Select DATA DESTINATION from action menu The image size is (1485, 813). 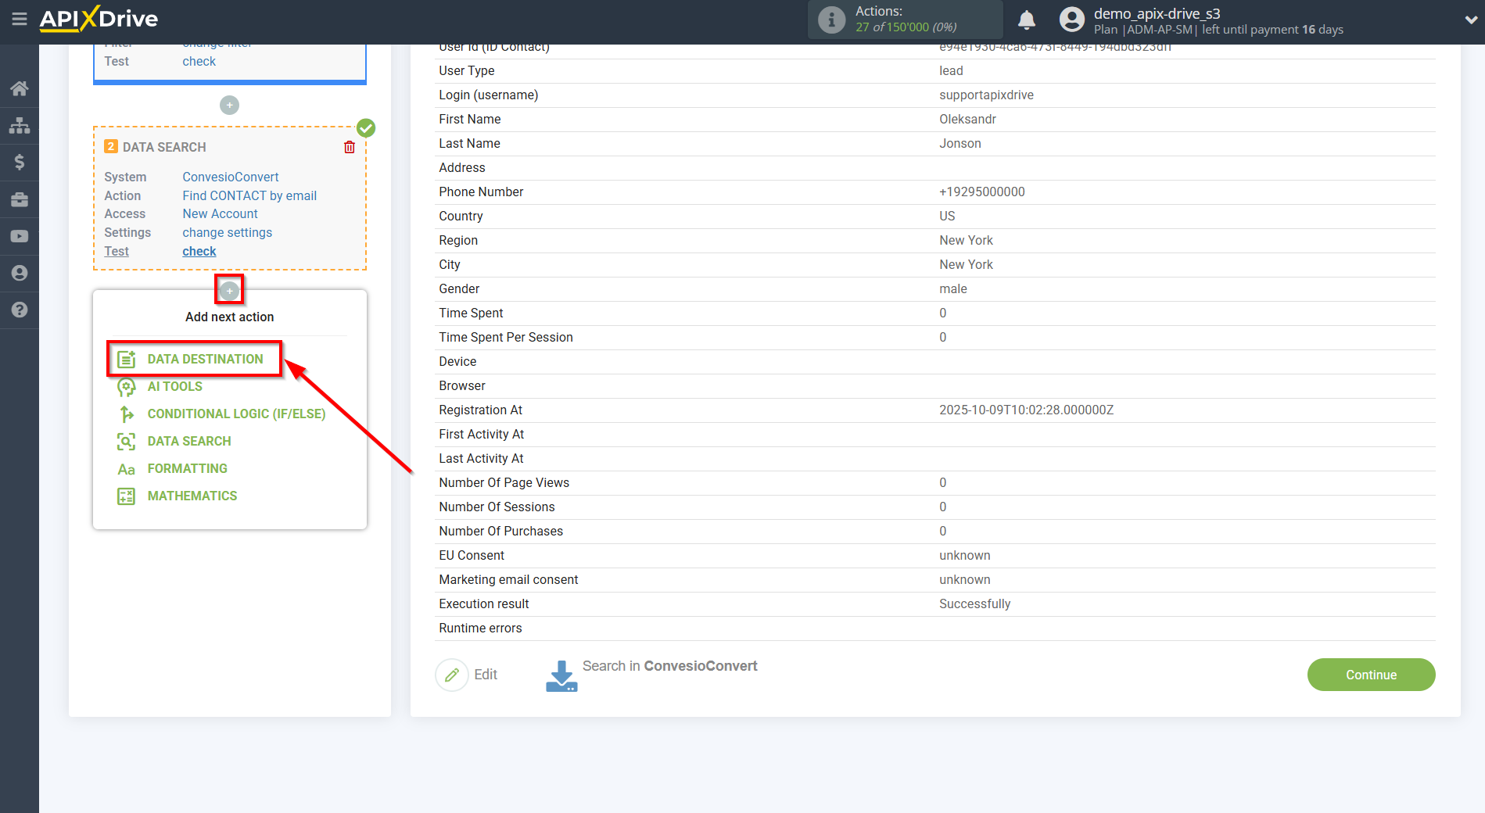205,359
